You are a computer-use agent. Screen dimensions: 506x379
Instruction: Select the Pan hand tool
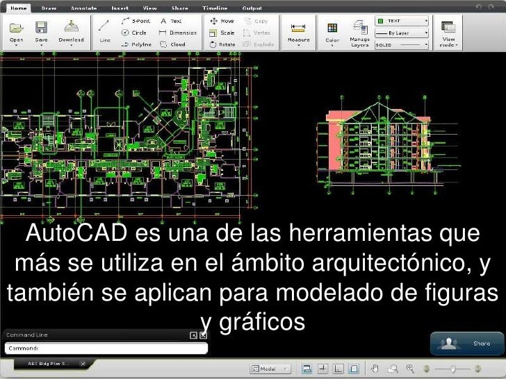pyautogui.click(x=375, y=369)
